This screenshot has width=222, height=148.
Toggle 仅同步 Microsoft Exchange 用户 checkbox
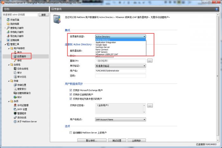71,90
